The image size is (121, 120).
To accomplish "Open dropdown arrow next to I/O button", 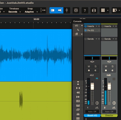I will pyautogui.click(x=82, y=26).
